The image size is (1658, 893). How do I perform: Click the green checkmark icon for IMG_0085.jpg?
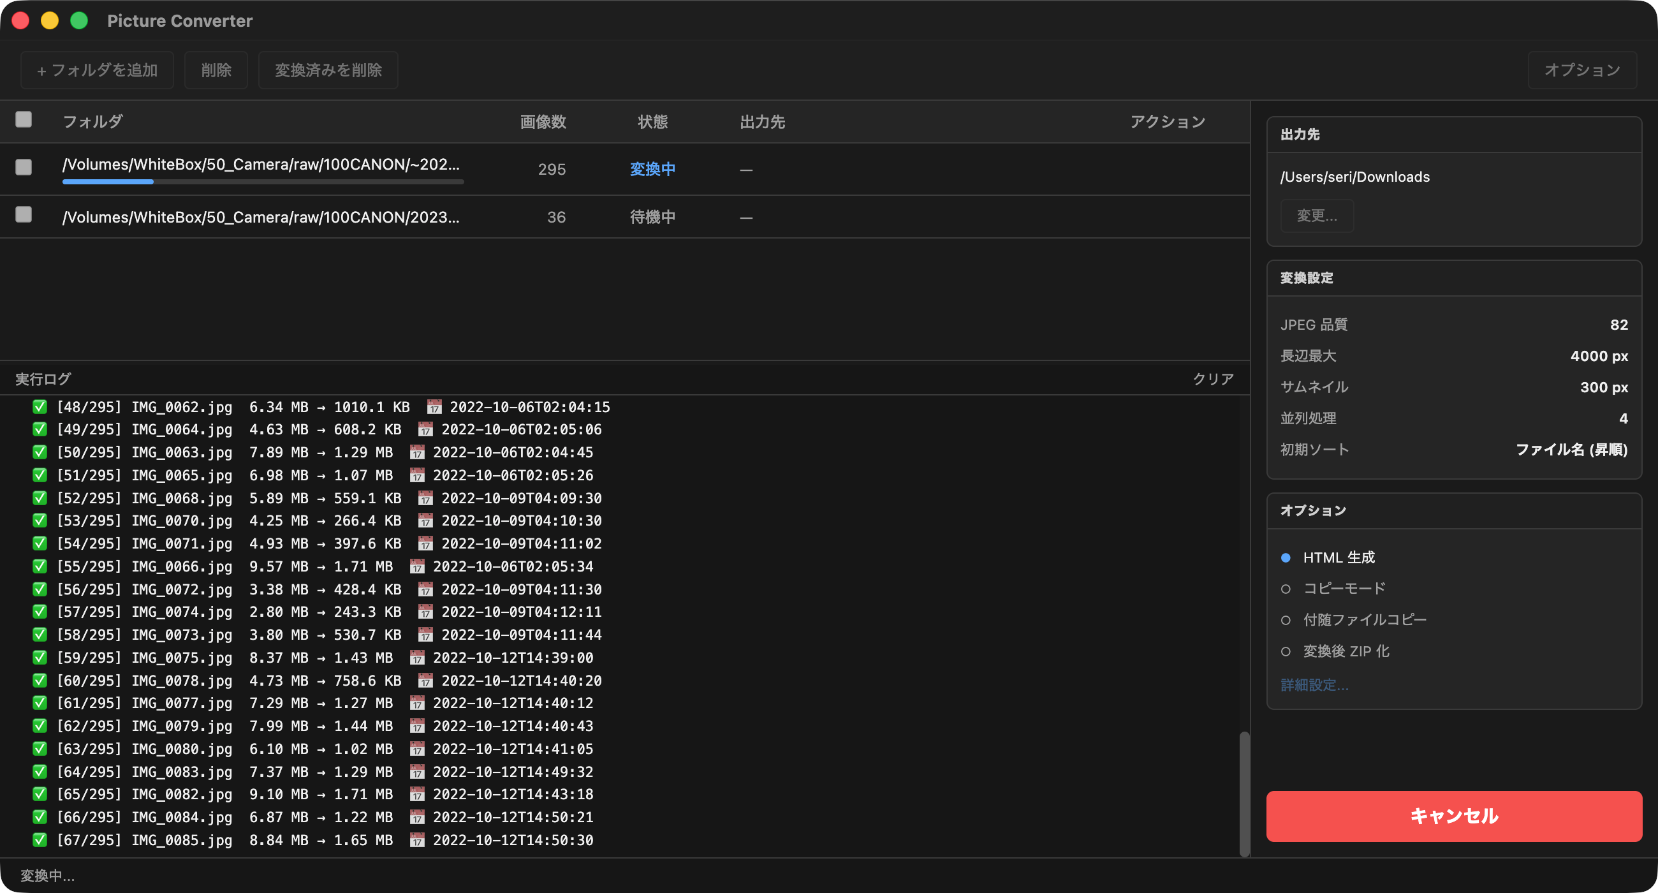pyautogui.click(x=40, y=840)
